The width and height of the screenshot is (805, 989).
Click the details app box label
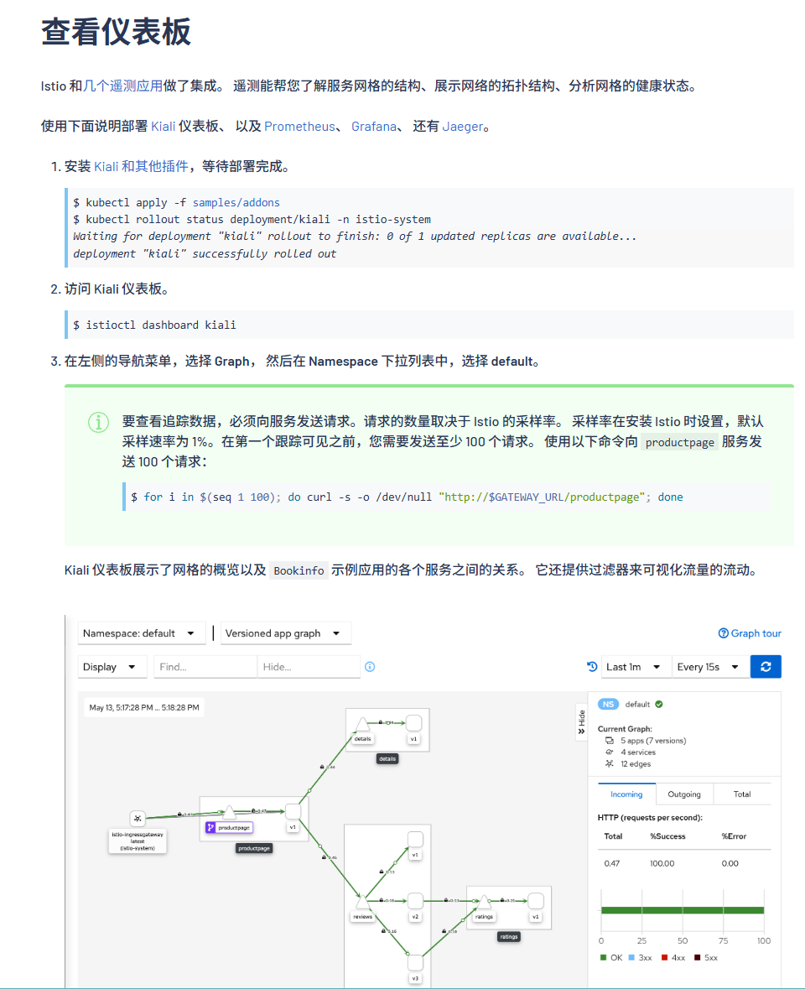coord(387,759)
